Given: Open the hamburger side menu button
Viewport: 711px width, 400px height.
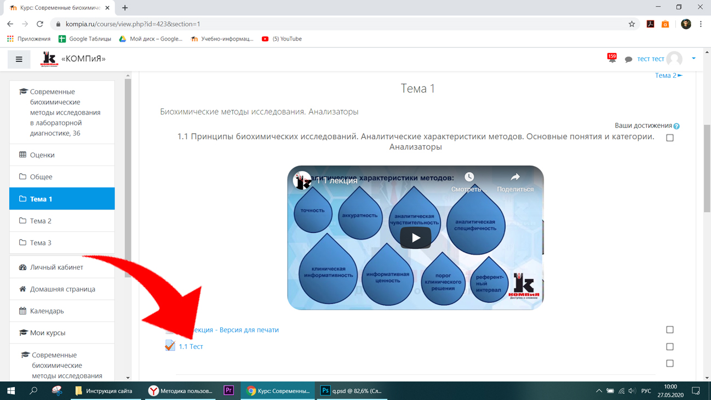Looking at the screenshot, I should tap(19, 59).
